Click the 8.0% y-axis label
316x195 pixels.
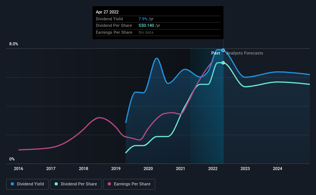pyautogui.click(x=13, y=44)
